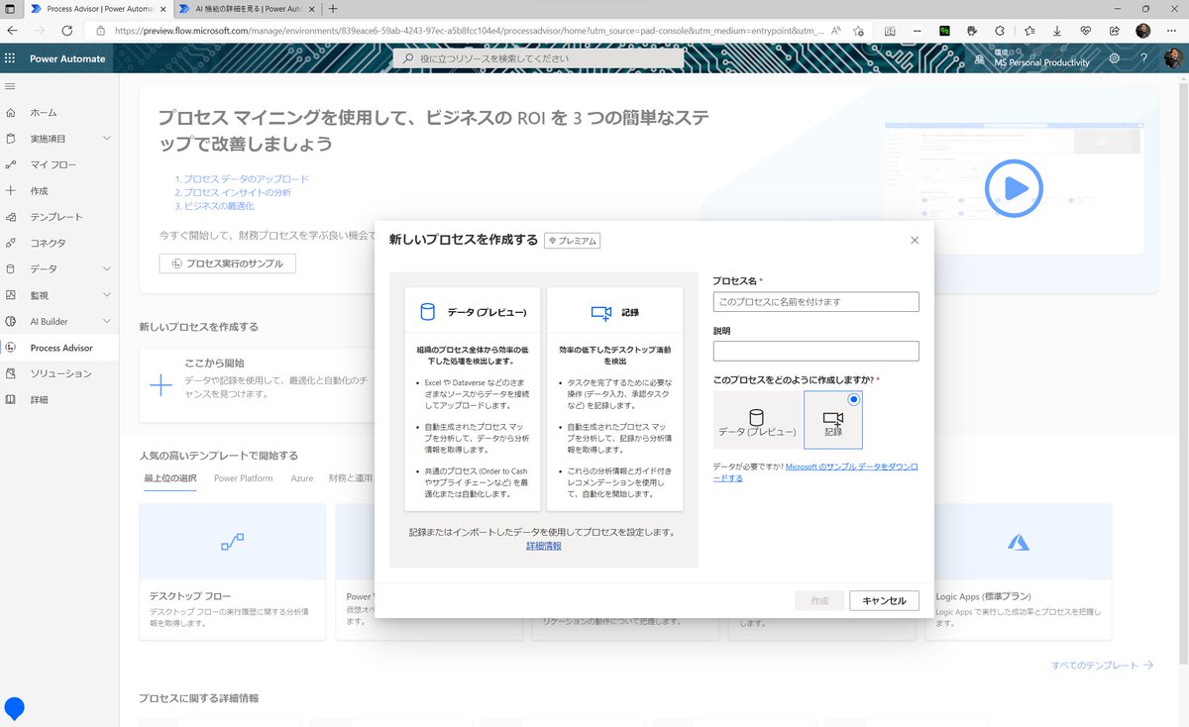The height and width of the screenshot is (727, 1189).
Task: Click the プロセス実行のサンプル button
Action: [227, 263]
